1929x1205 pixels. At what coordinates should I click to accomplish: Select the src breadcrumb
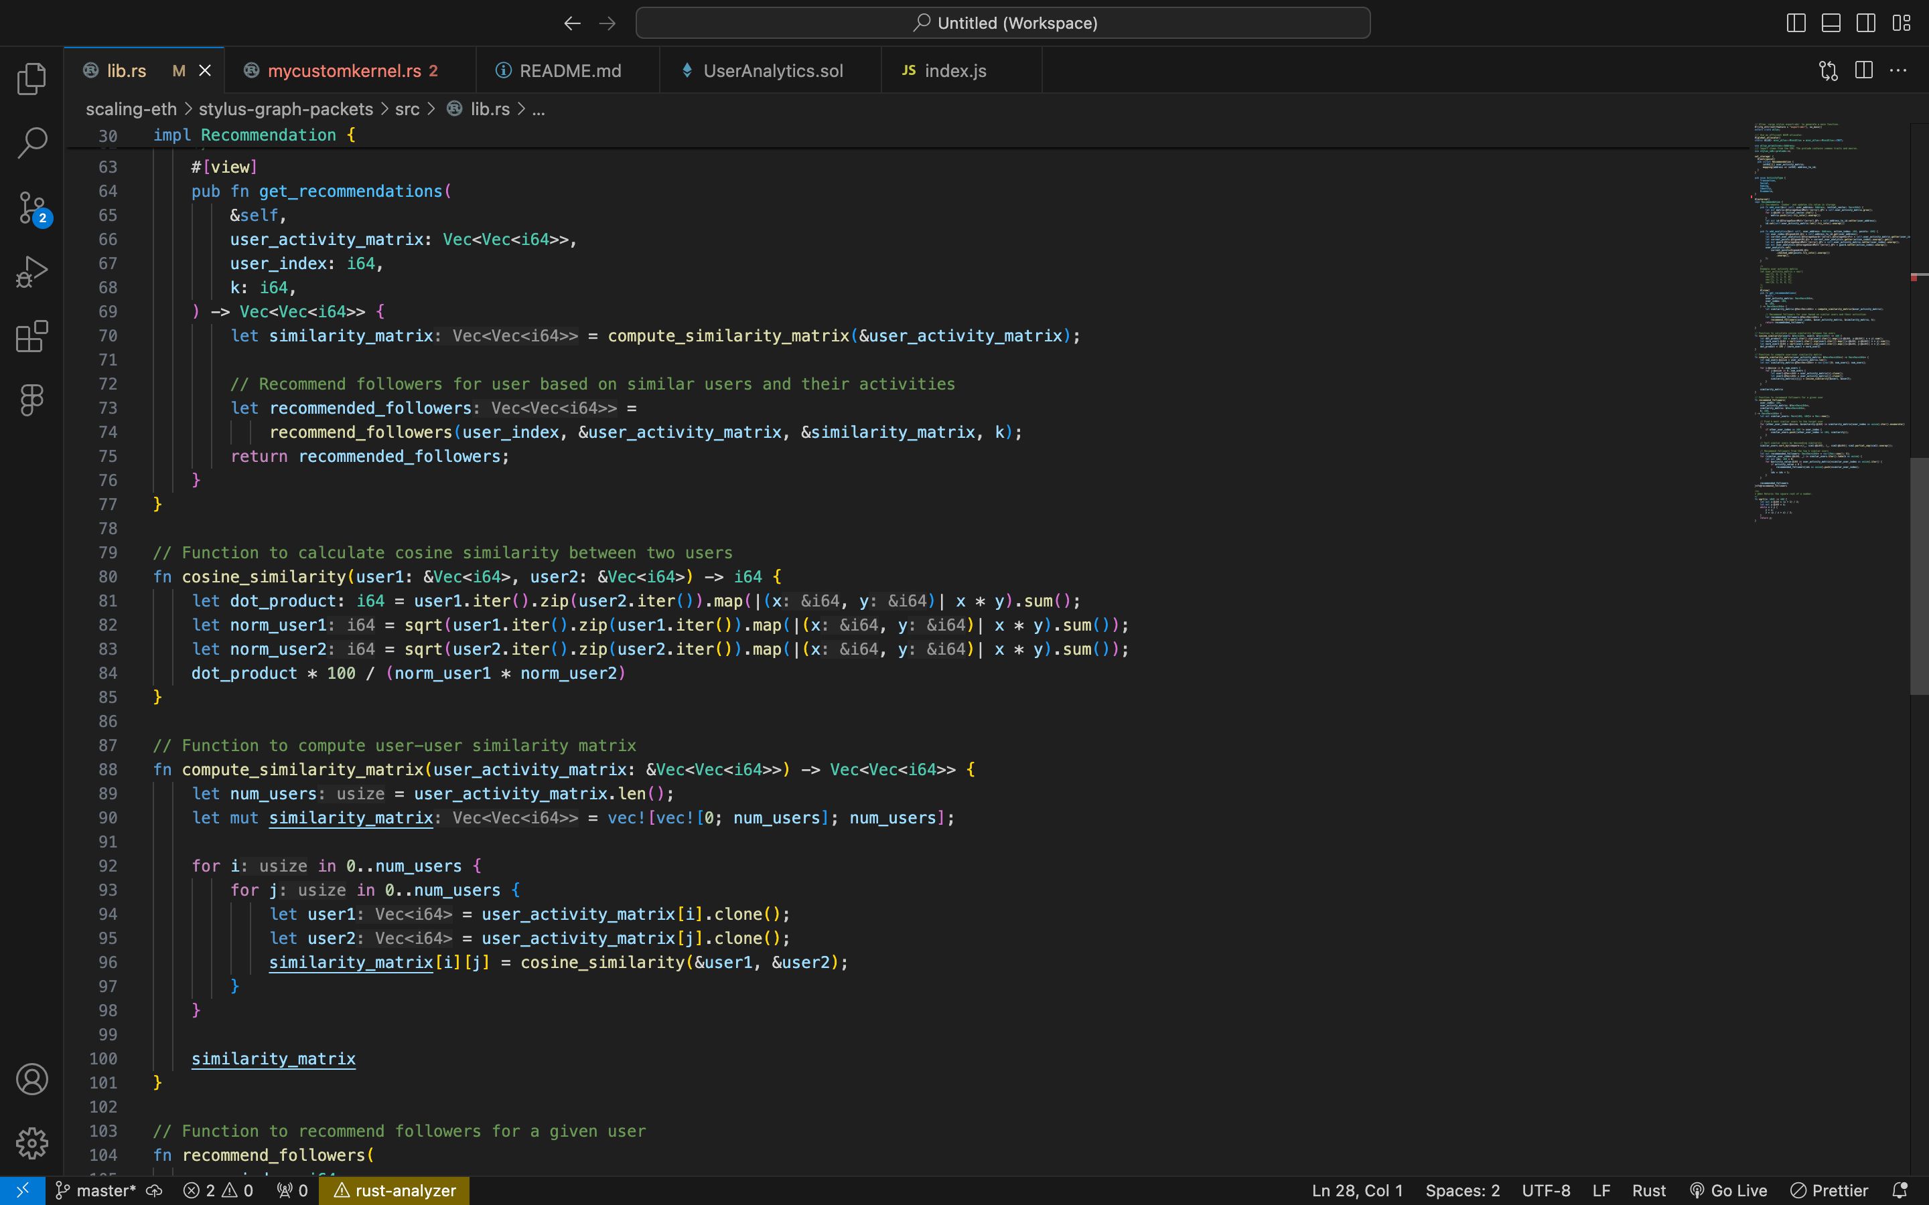pos(407,109)
